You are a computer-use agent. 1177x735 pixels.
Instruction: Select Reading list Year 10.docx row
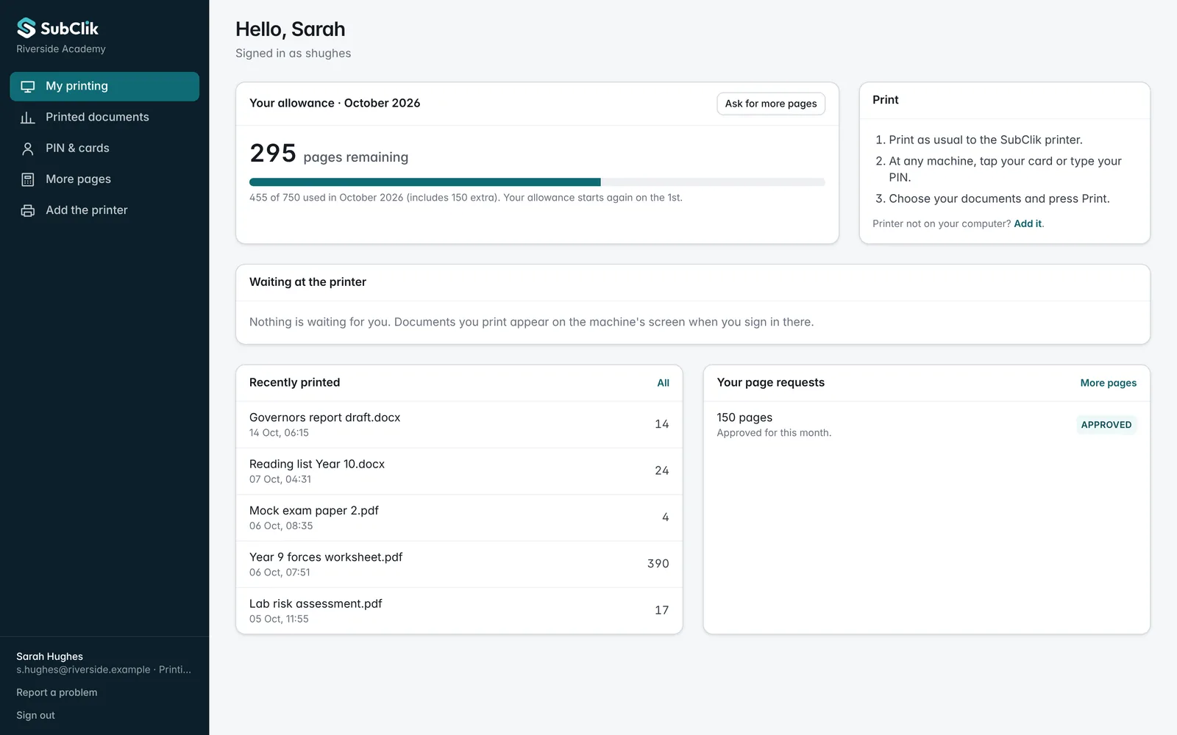coord(459,471)
